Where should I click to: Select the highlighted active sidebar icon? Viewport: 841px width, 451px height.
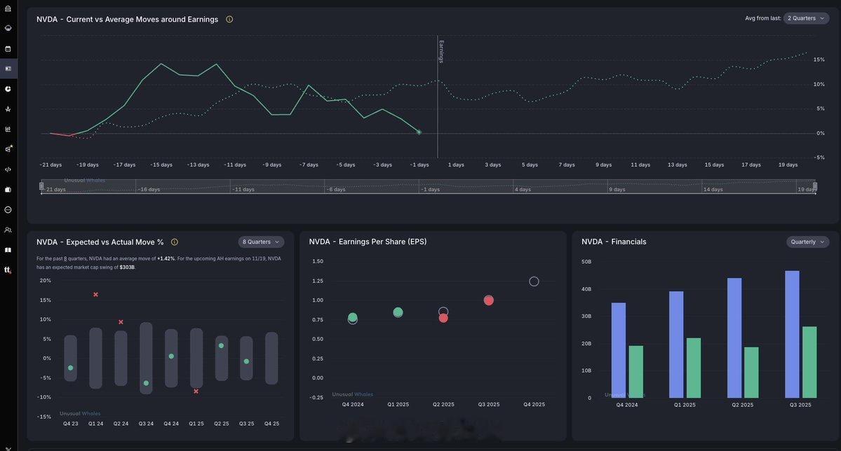click(8, 69)
